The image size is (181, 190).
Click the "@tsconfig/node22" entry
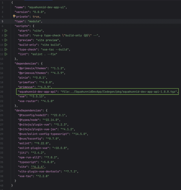point(33,115)
